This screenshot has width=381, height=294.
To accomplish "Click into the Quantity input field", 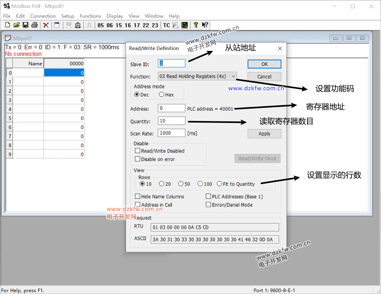I will coord(172,121).
